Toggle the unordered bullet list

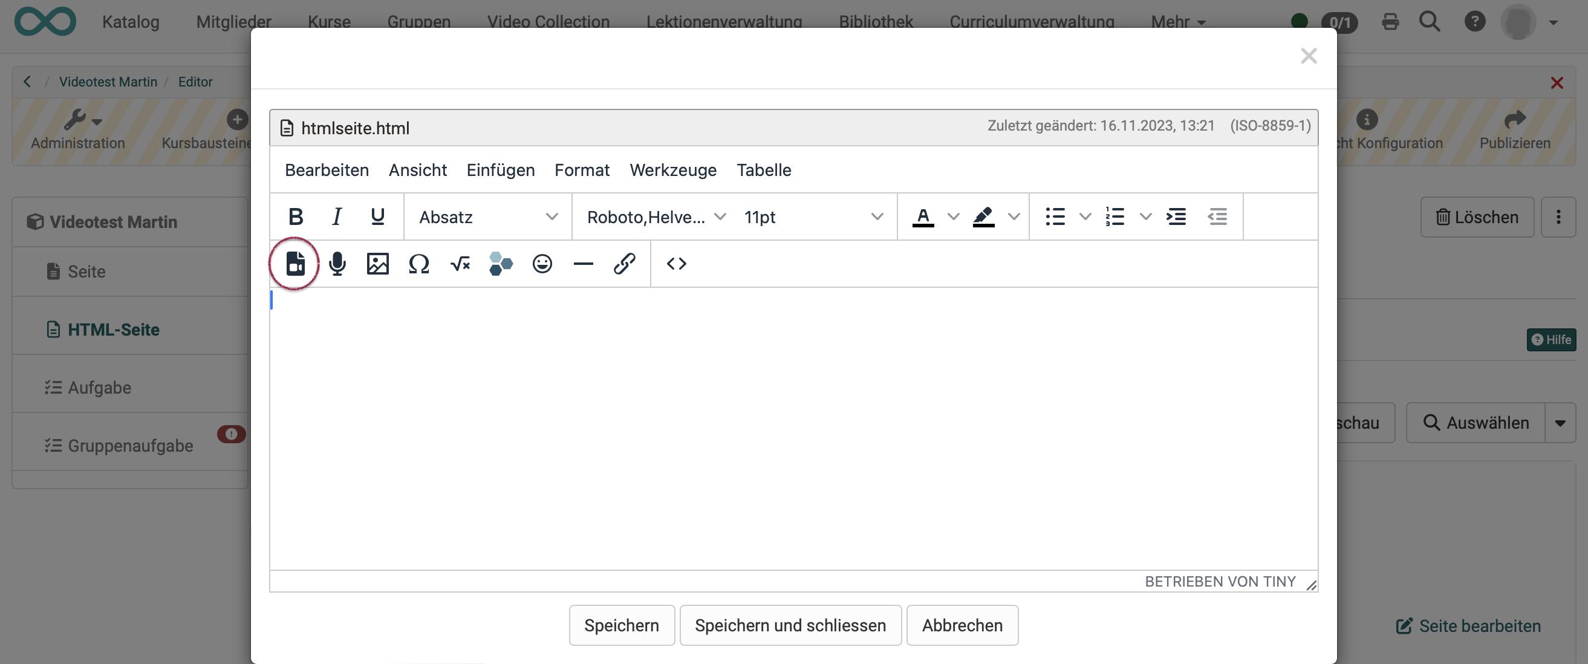[1055, 216]
